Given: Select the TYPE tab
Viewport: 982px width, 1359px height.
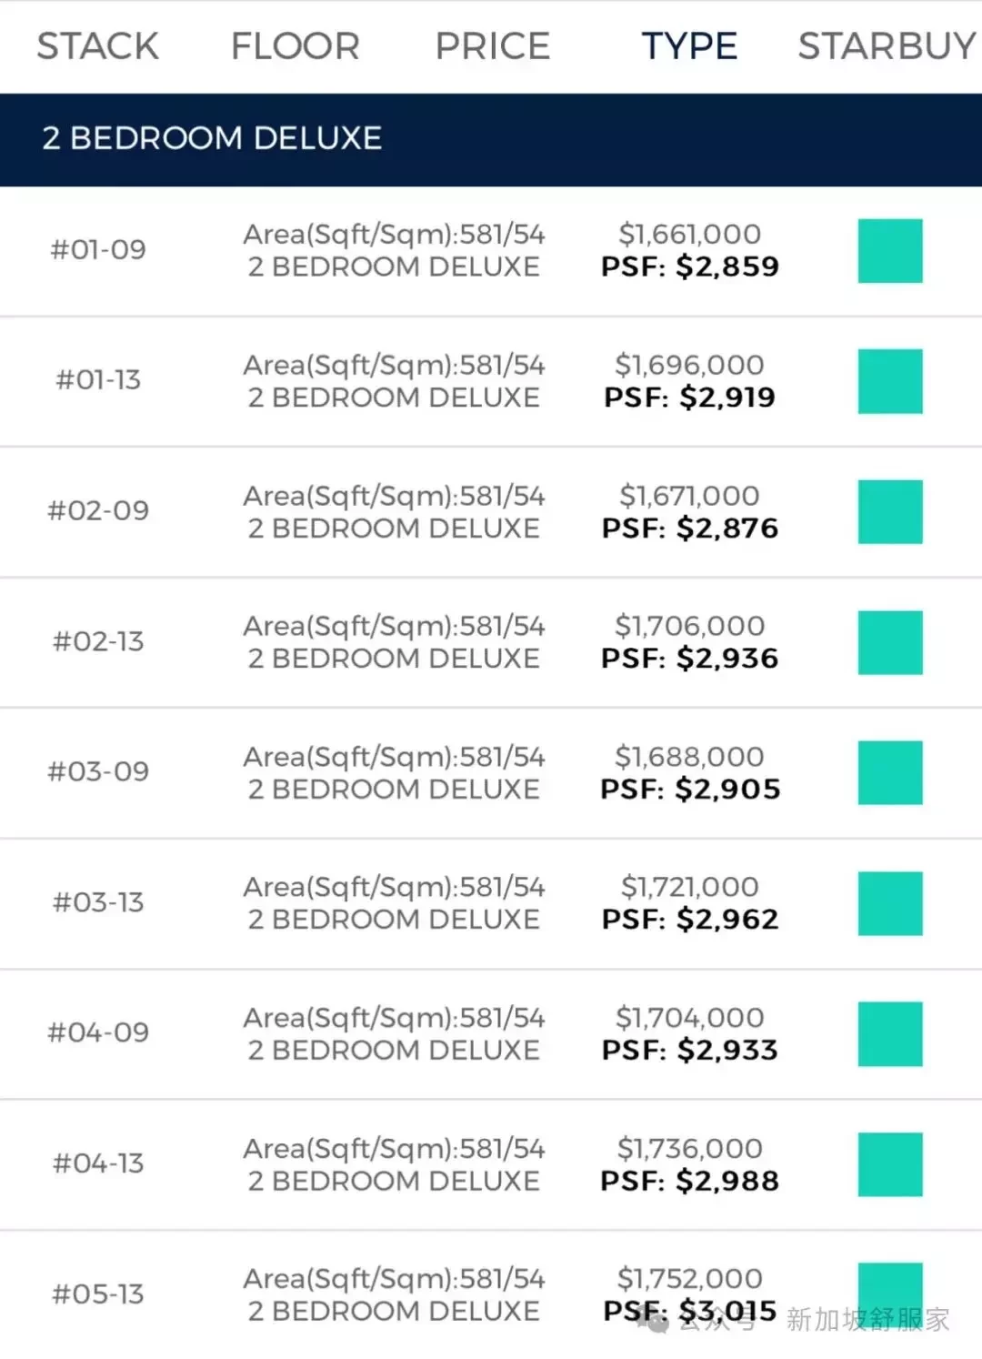Looking at the screenshot, I should point(689,46).
